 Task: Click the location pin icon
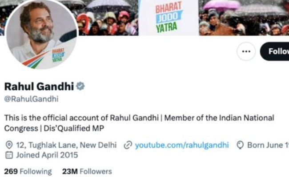point(9,145)
